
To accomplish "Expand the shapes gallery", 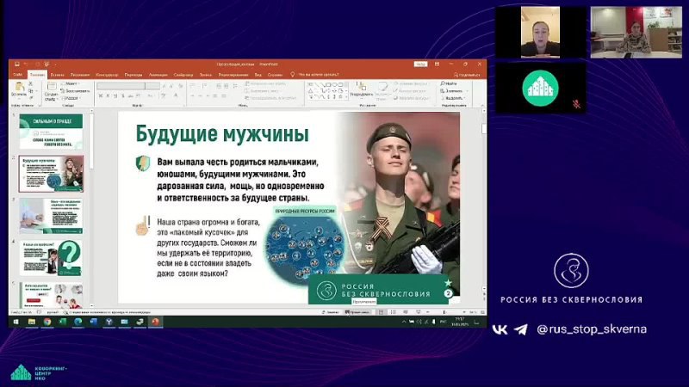I will (347, 96).
